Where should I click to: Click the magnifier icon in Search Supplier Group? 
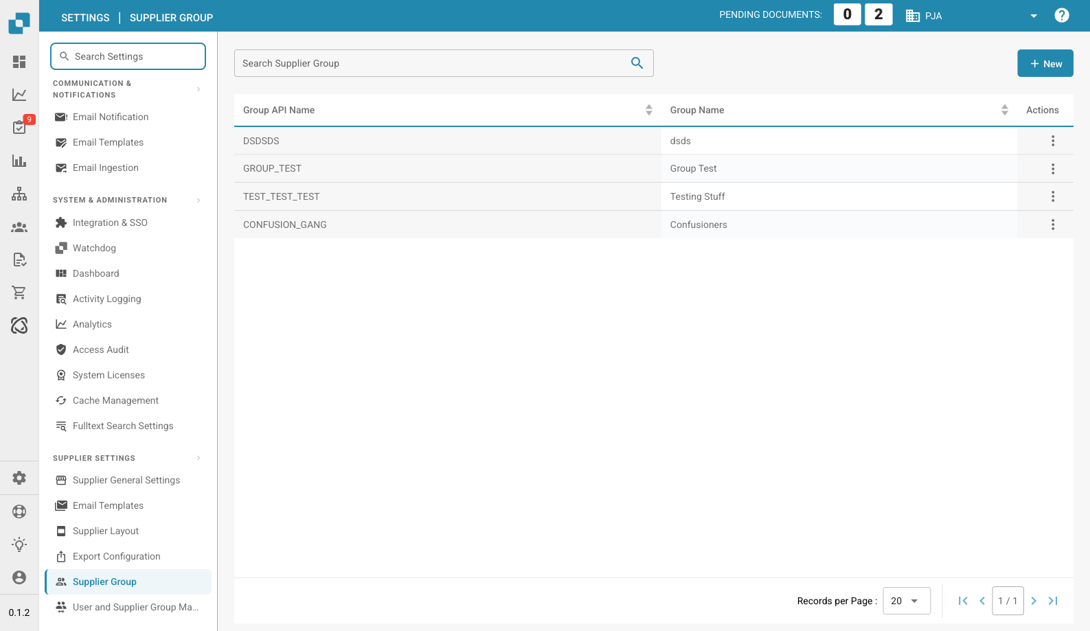[637, 63]
